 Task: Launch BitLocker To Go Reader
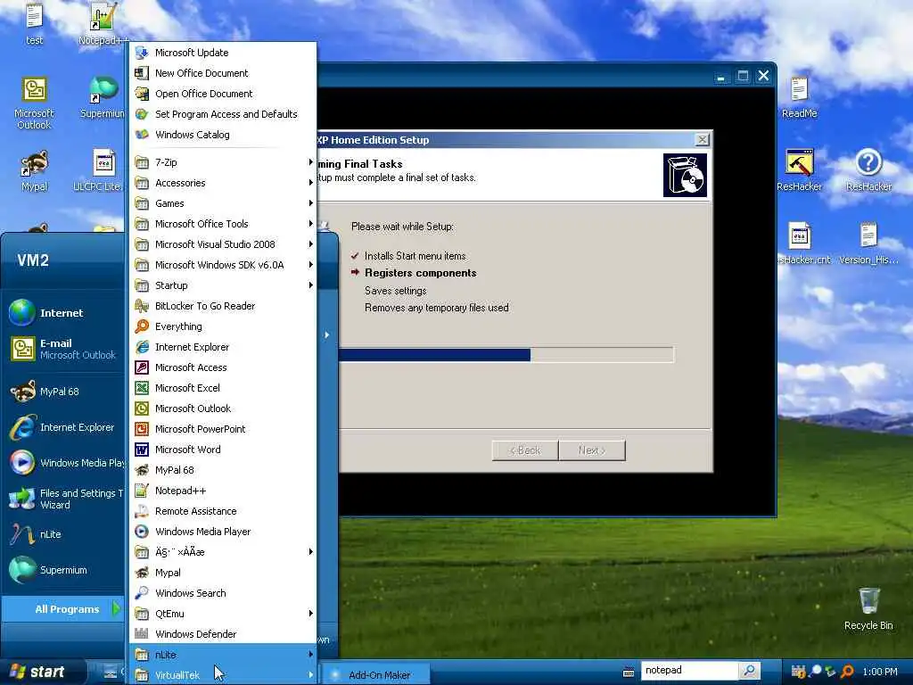tap(223, 306)
